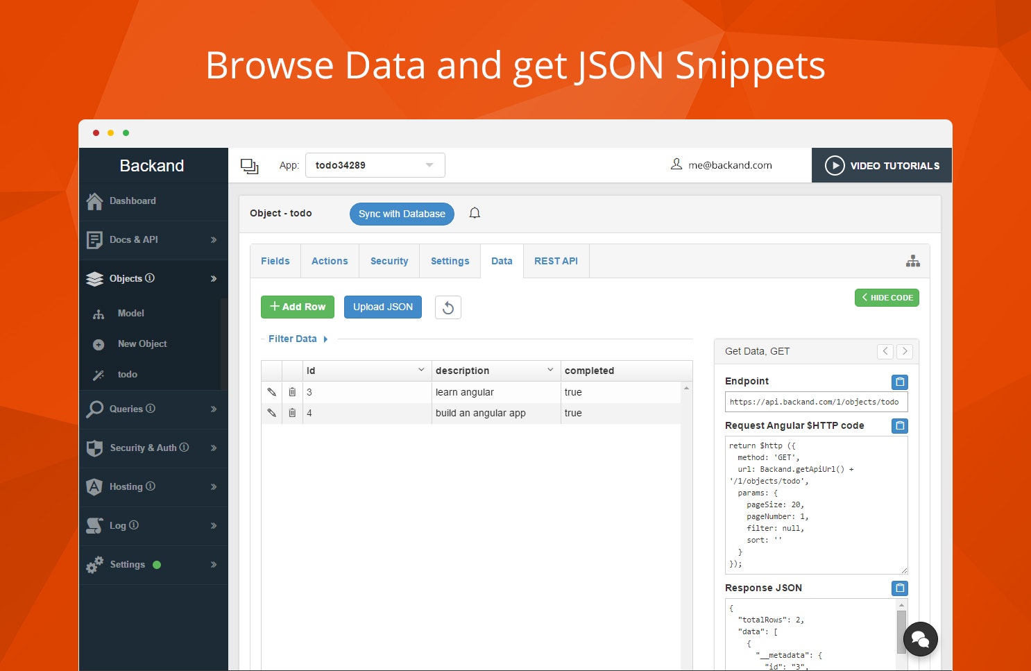Expand Security & Auth chevron
The width and height of the screenshot is (1031, 671).
coord(214,448)
